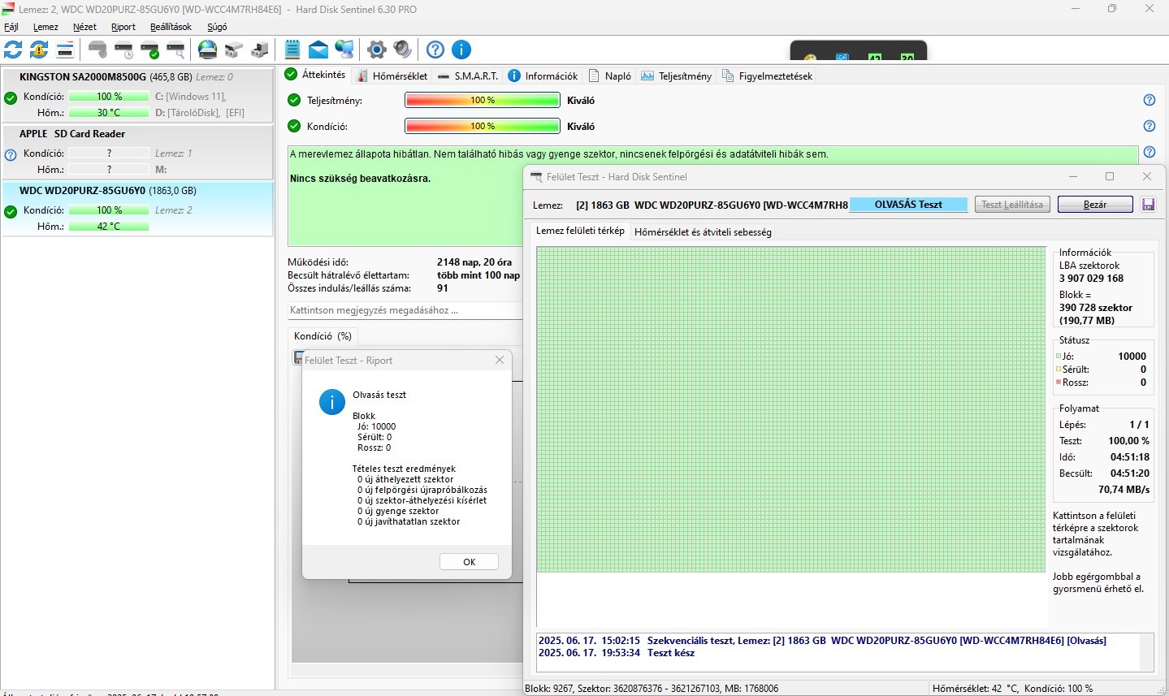1169x696 pixels.
Task: Click the blue envelope toolbar icon
Action: click(318, 50)
